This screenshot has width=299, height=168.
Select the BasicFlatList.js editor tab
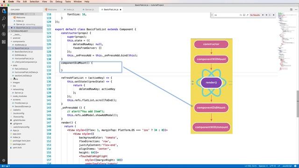pyautogui.click(x=111, y=9)
